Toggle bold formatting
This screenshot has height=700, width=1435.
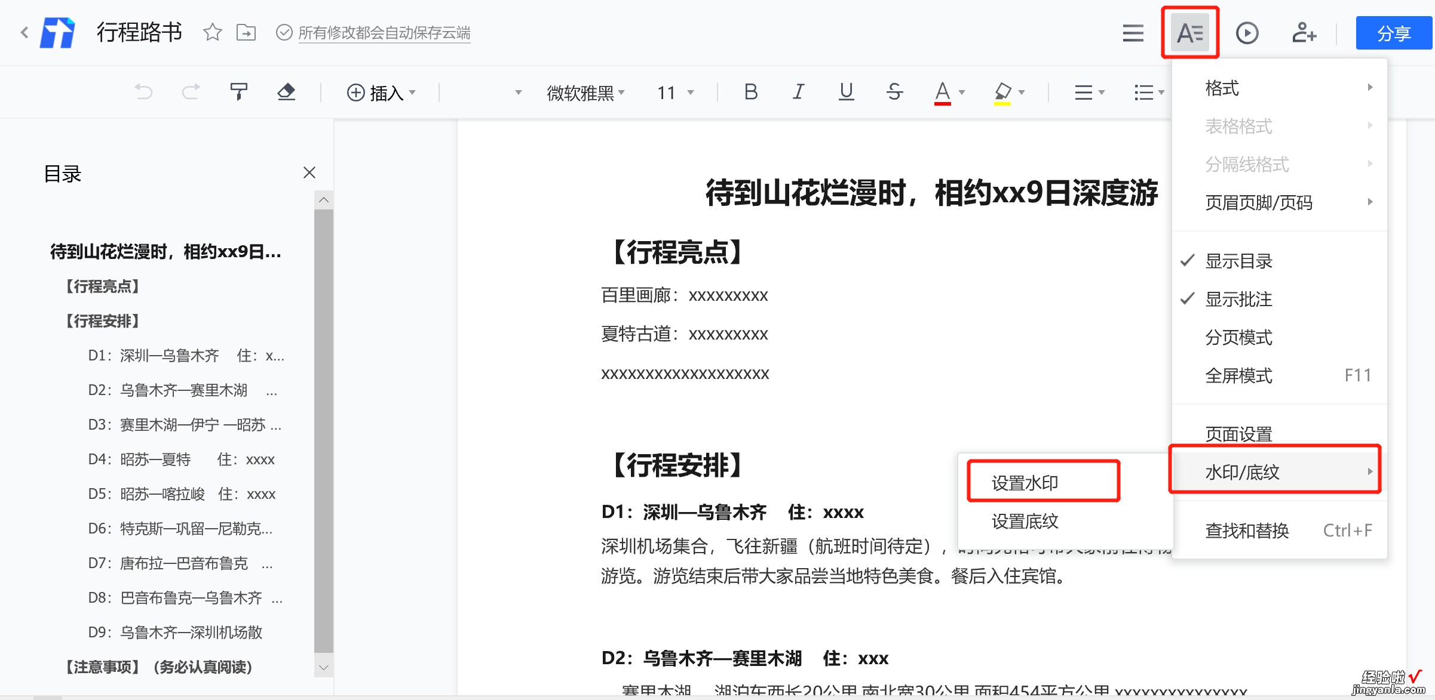click(x=751, y=92)
